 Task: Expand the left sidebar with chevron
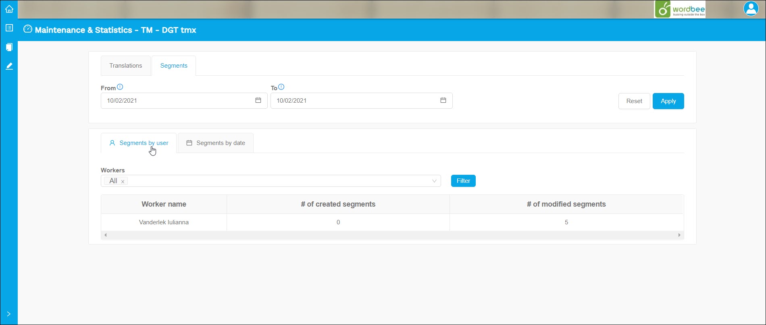pos(9,314)
